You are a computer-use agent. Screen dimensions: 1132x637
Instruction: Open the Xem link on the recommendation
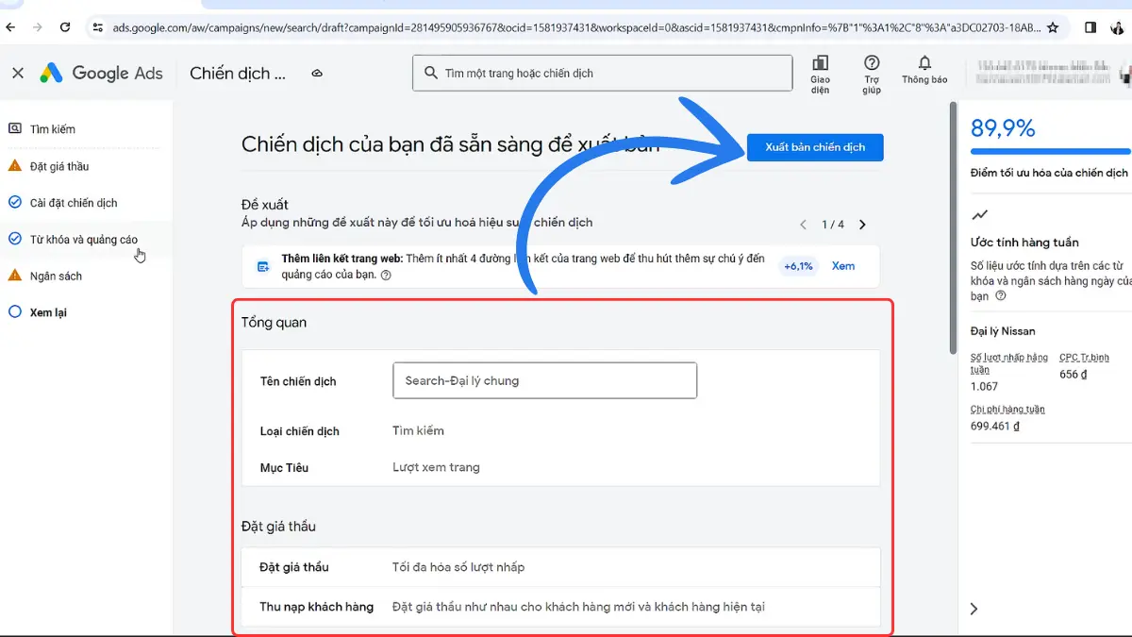point(842,266)
